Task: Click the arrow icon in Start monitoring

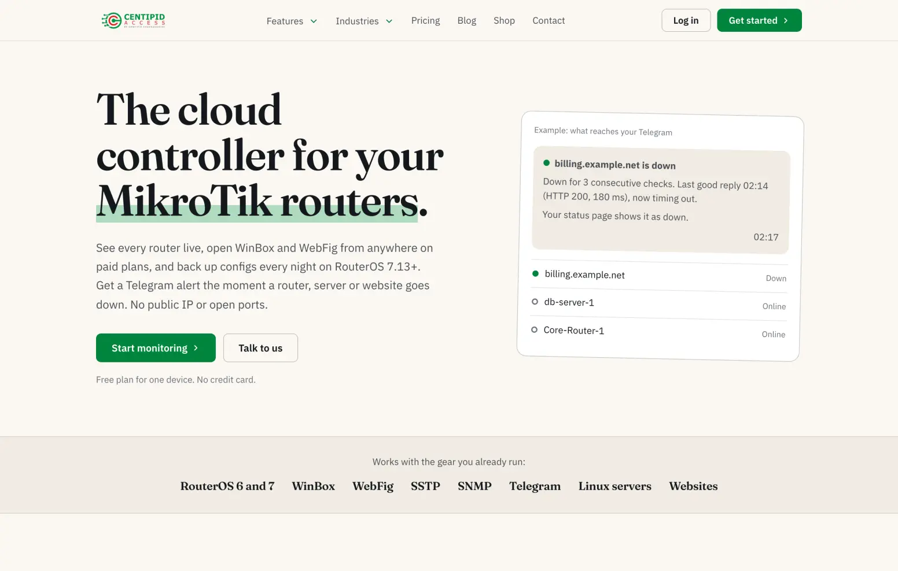Action: click(x=196, y=348)
